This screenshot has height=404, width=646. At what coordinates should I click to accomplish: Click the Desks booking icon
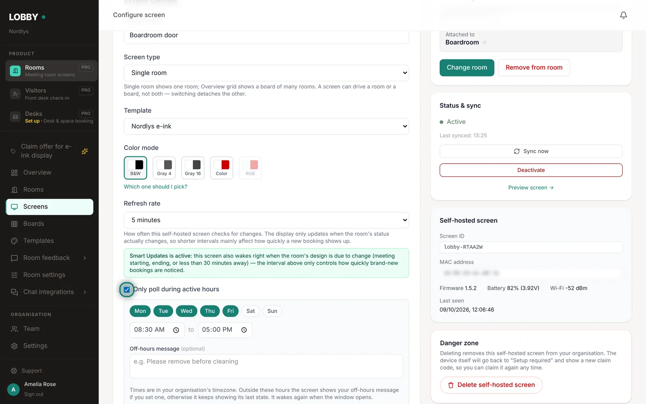pyautogui.click(x=15, y=117)
